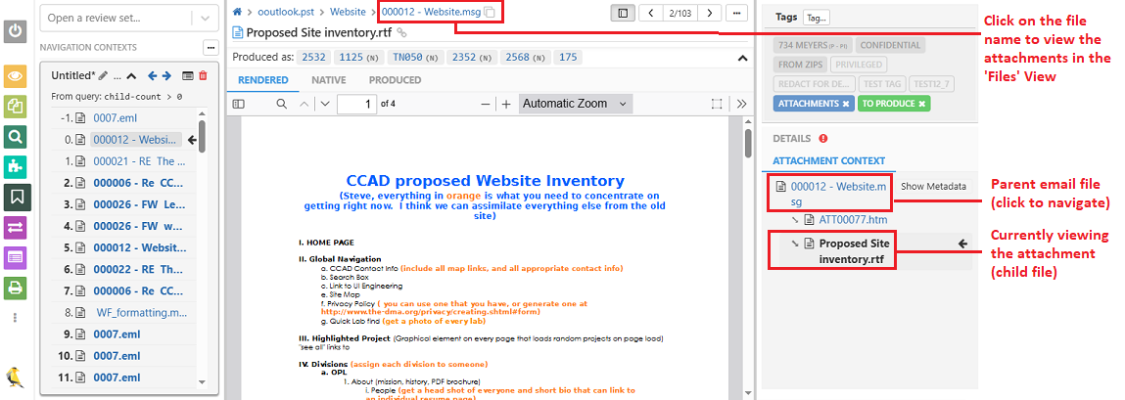1125x400 pixels.
Task: Remove the TO PRODUCE tag
Action: 922,104
